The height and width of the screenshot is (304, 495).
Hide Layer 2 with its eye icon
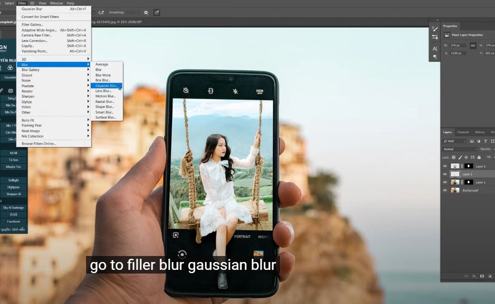(445, 166)
